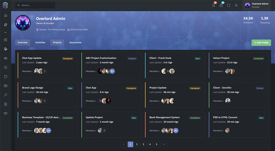Open the magnifier search sidebar icon
This screenshot has width=275, height=151.
pos(5,95)
